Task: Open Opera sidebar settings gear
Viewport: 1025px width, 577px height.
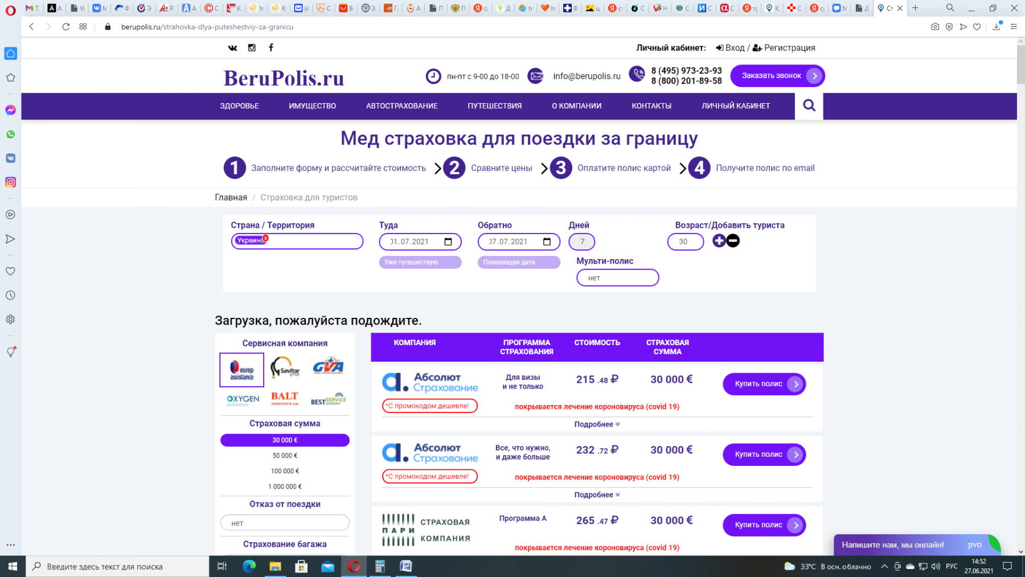Action: pos(10,320)
